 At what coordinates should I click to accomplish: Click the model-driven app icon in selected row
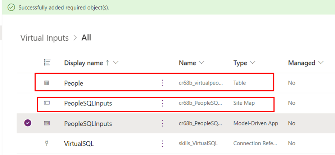pyautogui.click(x=46, y=123)
